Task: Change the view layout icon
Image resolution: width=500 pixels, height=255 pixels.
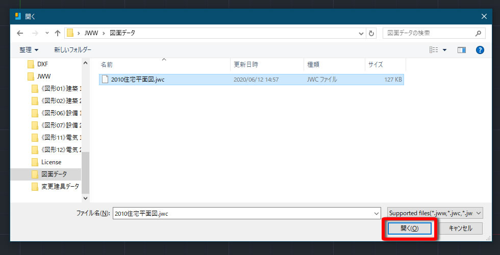Action: click(x=434, y=50)
